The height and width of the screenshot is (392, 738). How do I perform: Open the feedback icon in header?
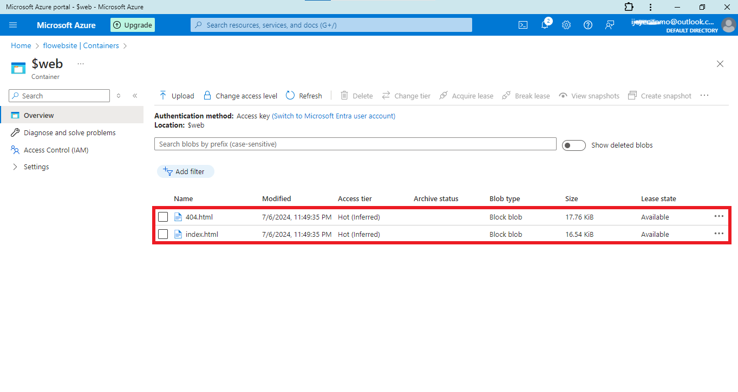[x=610, y=25]
